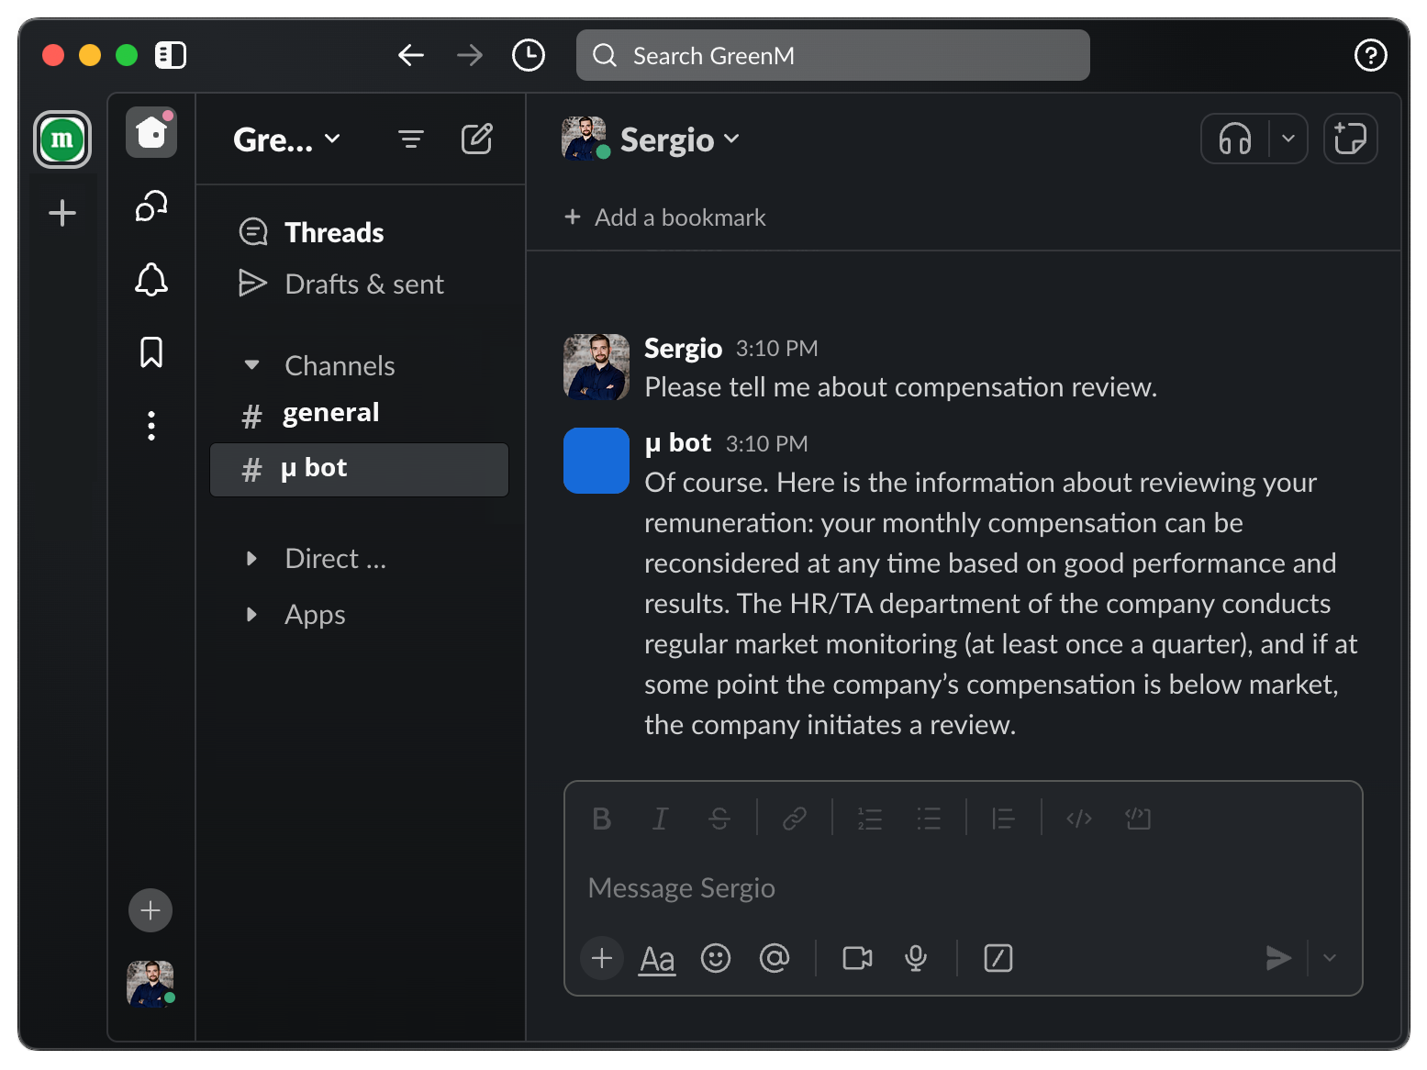Click the compose new message icon
The image size is (1427, 1070).
point(476,139)
